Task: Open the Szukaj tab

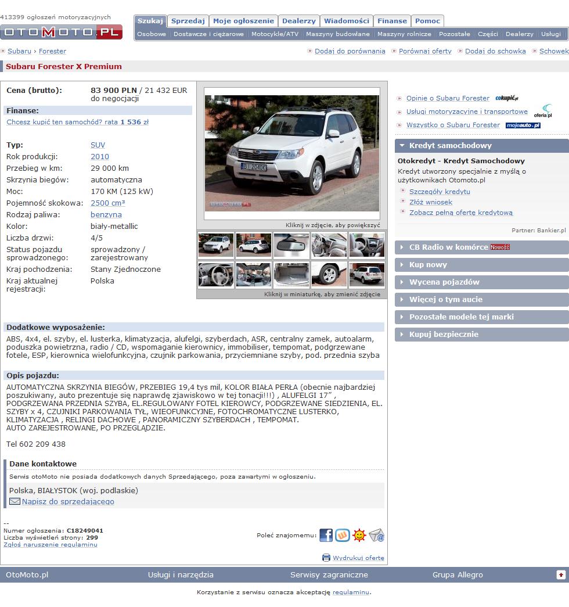Action: click(x=150, y=21)
